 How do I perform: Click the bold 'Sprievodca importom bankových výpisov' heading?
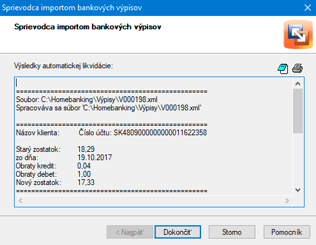87,27
